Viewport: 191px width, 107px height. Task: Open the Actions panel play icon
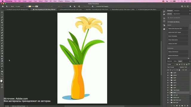pos(164,14)
